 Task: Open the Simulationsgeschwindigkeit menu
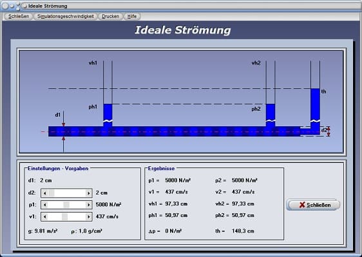tap(66, 16)
